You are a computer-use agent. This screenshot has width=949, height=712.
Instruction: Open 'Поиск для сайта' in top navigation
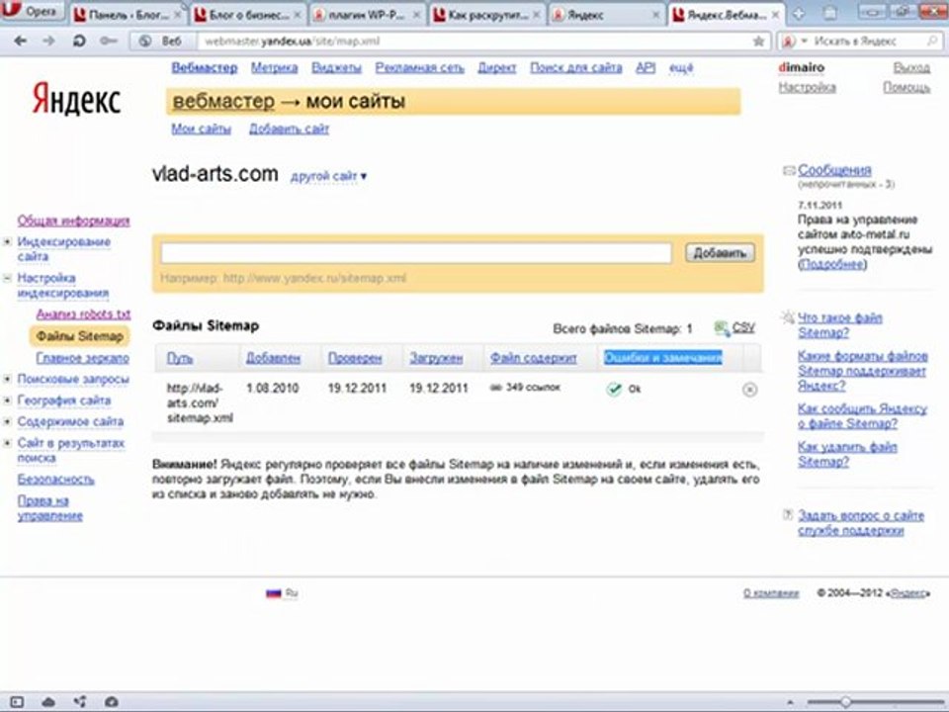(576, 68)
